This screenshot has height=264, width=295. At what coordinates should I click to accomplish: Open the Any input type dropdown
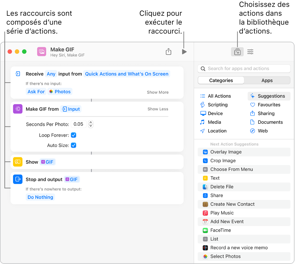51,74
